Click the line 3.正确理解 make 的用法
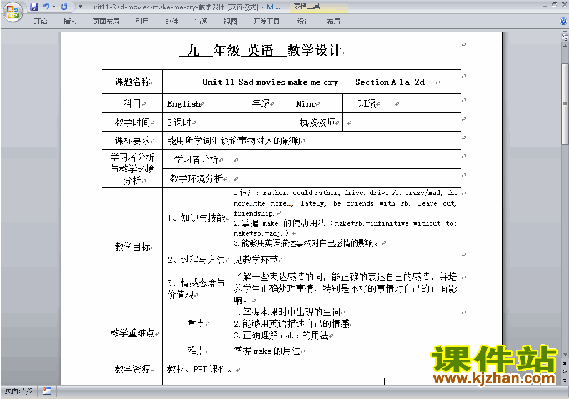The width and height of the screenshot is (569, 399). 281,336
